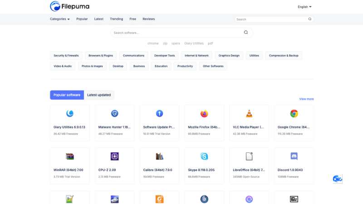Open Other Softwares category
Viewport: 363px width, 204px height.
pyautogui.click(x=213, y=66)
